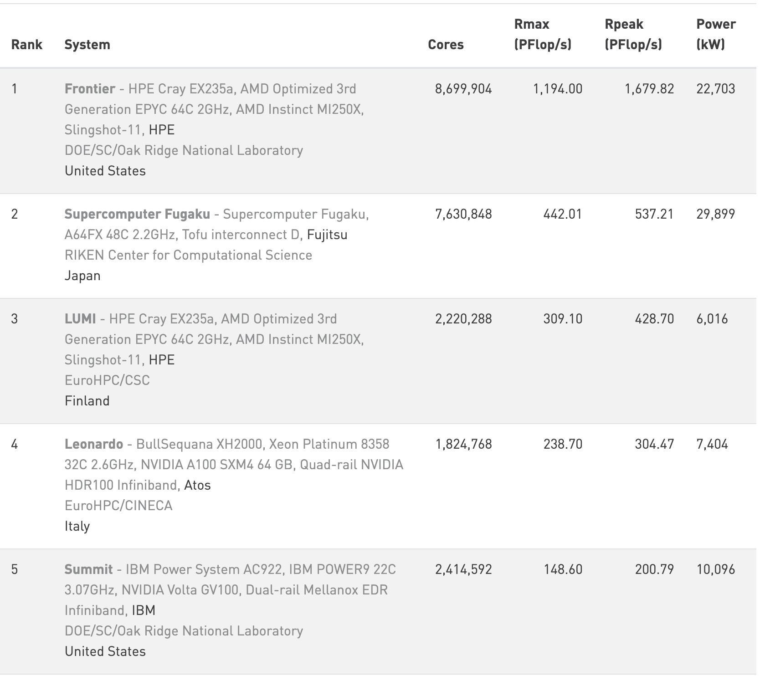Open the Supercomputer Fugaku system link
Viewport: 760px width, 676px height.
point(137,214)
